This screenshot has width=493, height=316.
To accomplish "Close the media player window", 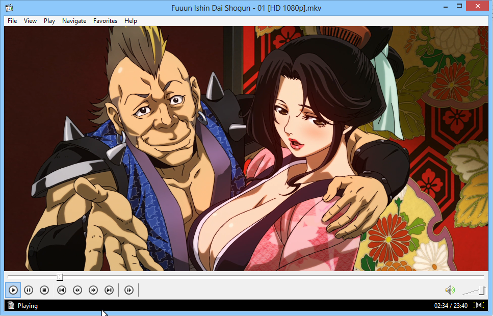I will [477, 6].
